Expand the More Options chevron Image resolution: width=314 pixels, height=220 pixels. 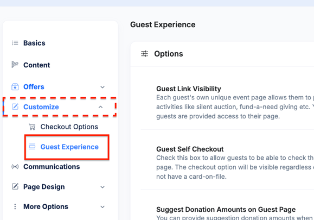(x=102, y=207)
